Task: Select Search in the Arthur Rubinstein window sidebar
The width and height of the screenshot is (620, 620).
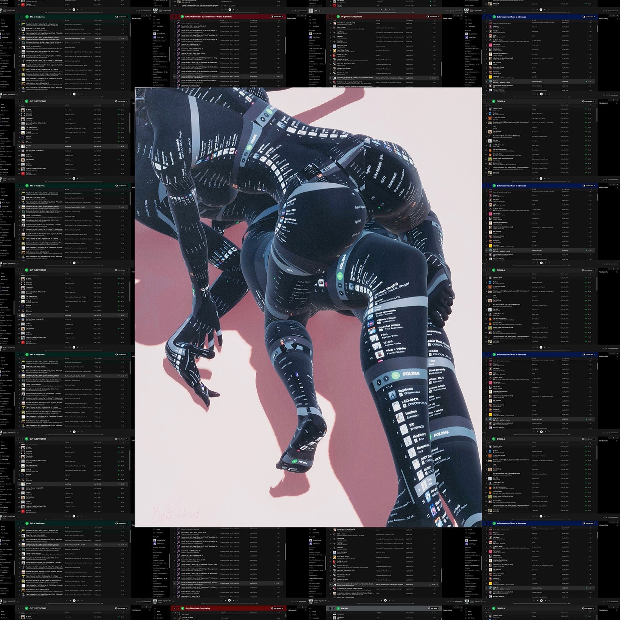Action: pyautogui.click(x=158, y=23)
